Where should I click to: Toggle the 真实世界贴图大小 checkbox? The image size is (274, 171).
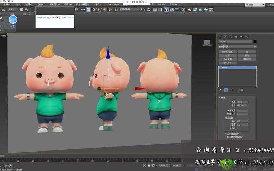coord(226,137)
